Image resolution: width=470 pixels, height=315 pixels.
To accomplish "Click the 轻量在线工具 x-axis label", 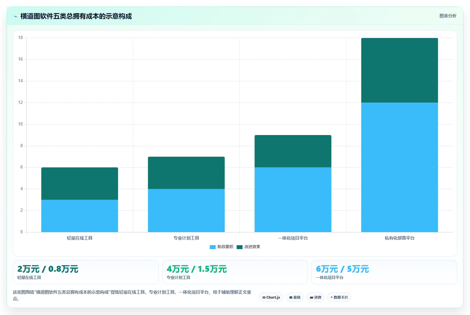I will (x=80, y=238).
